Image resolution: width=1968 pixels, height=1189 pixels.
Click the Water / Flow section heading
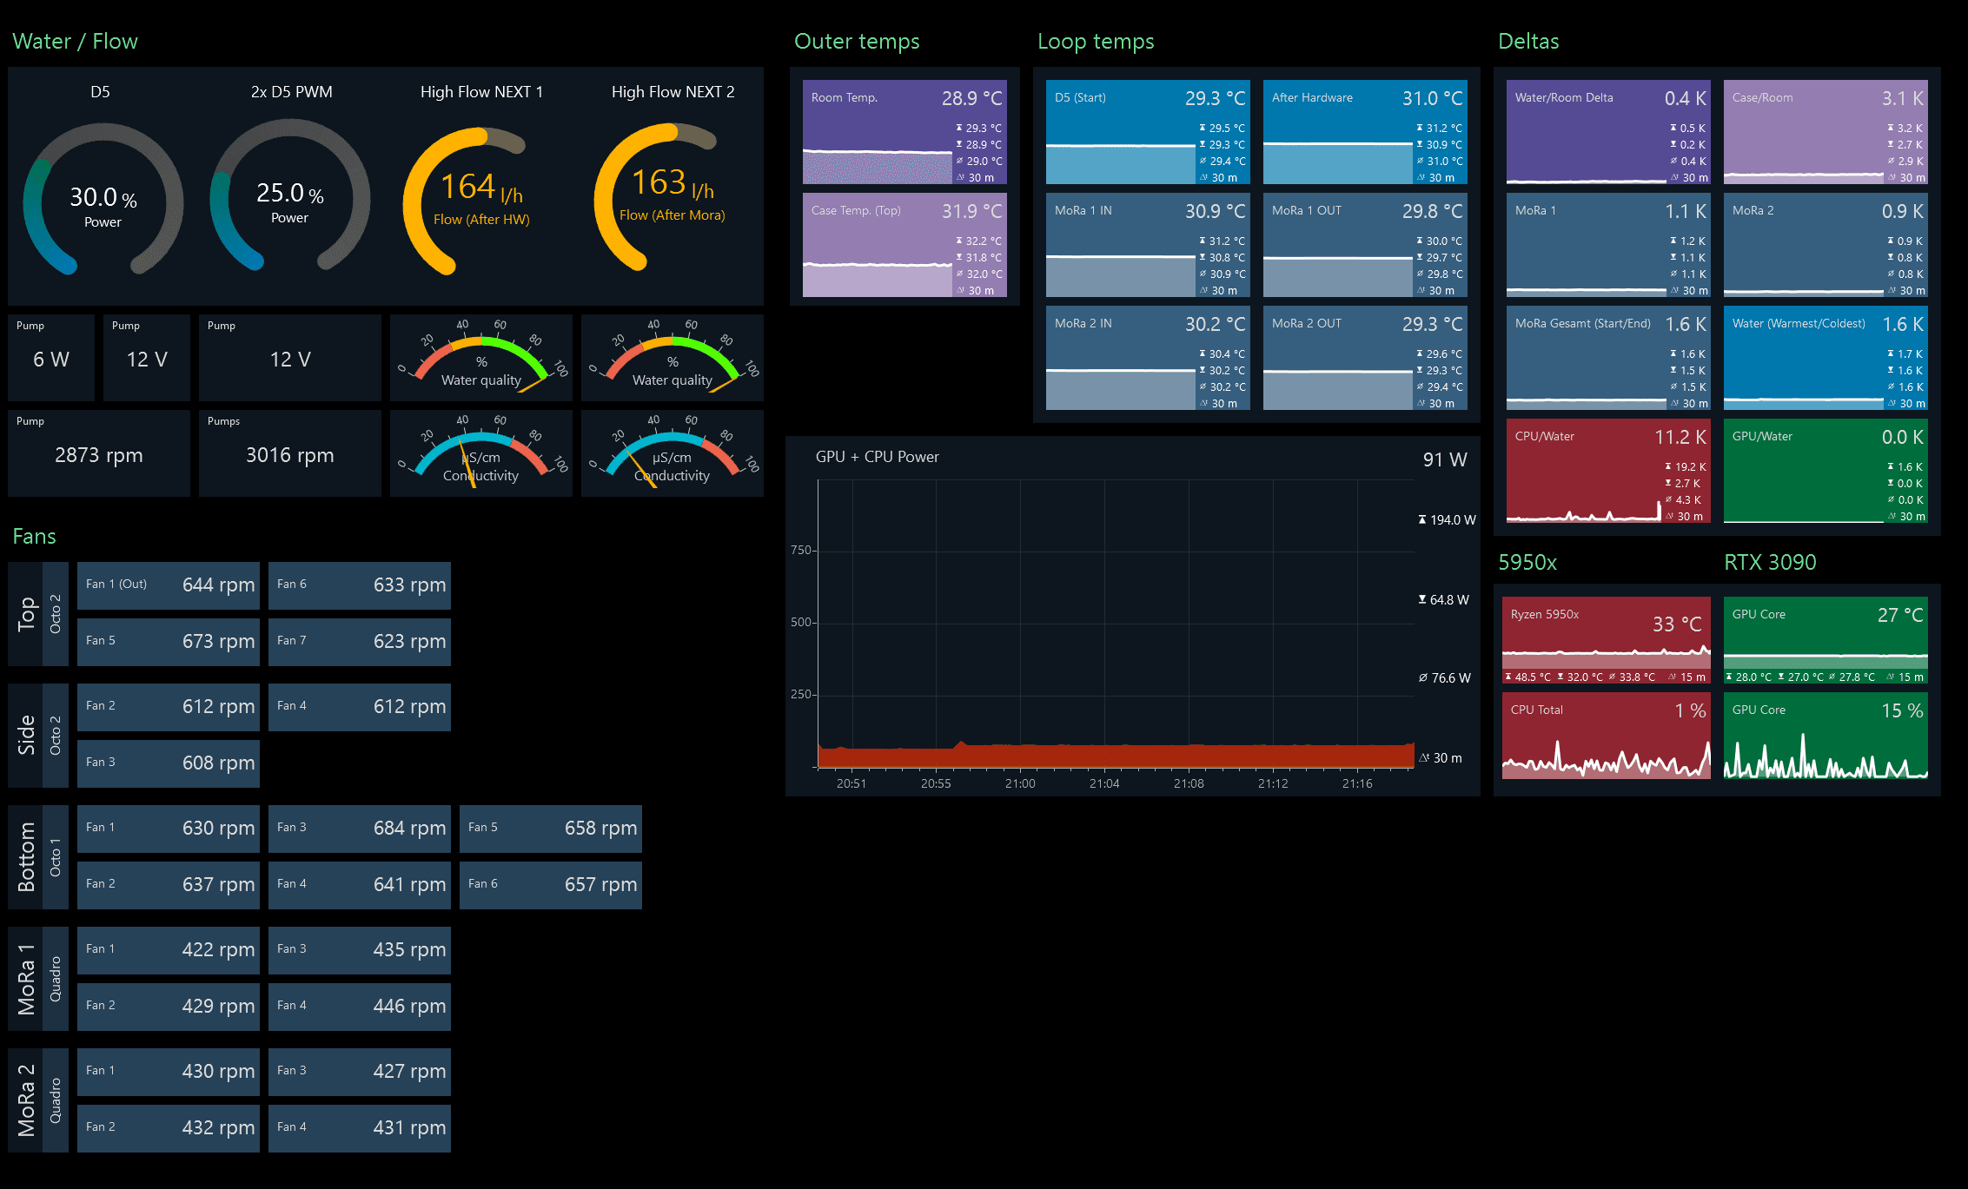[x=75, y=41]
